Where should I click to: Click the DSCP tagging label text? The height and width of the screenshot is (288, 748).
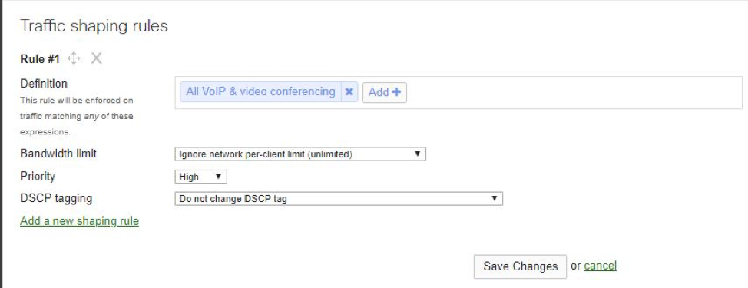click(56, 198)
